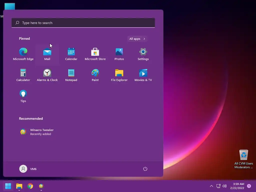The image size is (256, 192).
Task: Open the VM6 user account menu
Action: coord(28,169)
